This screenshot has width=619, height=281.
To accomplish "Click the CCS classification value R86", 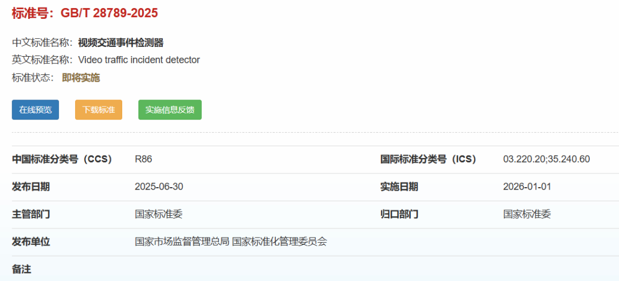I will tap(143, 159).
